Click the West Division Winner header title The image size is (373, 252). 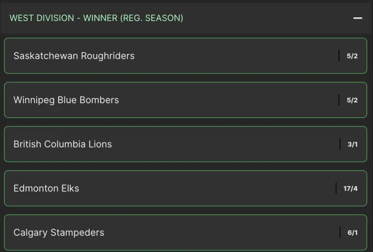point(96,18)
